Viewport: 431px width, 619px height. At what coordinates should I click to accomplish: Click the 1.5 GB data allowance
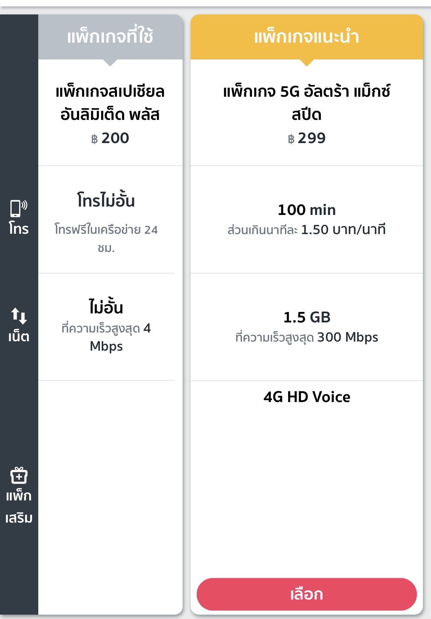point(306,317)
